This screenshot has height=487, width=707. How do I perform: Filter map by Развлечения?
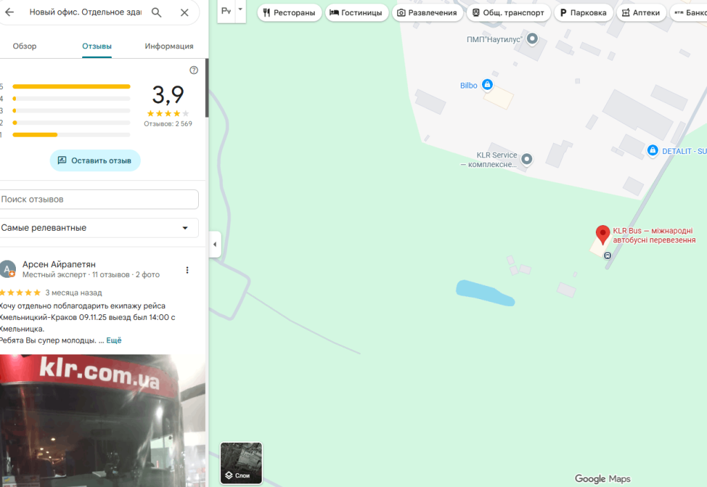[427, 12]
